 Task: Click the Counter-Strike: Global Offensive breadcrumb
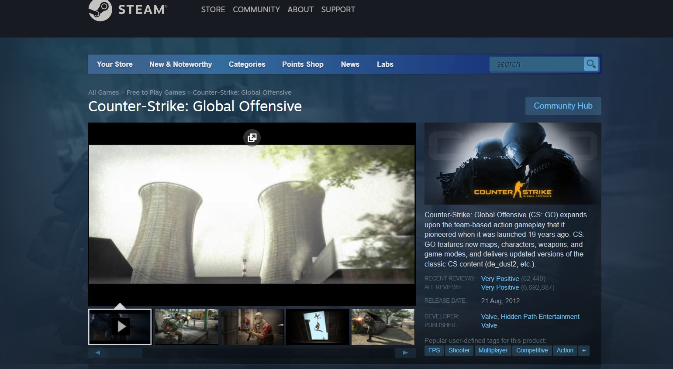coord(242,92)
